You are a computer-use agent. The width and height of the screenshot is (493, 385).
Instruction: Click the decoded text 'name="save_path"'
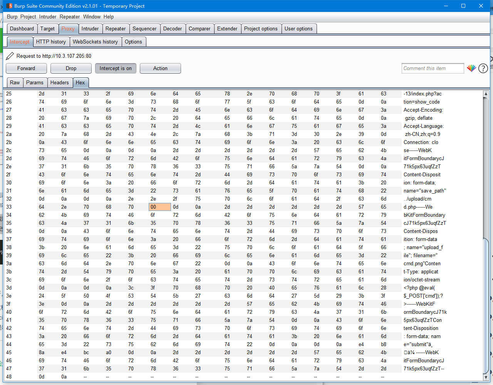point(424,191)
